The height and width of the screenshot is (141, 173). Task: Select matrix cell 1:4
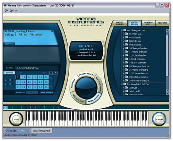point(35,77)
